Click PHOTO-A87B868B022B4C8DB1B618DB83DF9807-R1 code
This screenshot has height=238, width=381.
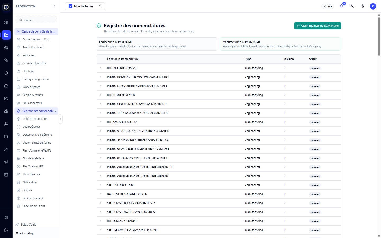(x=140, y=167)
